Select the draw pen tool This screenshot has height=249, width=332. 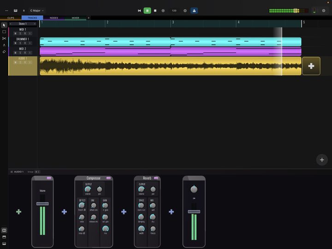(4, 45)
